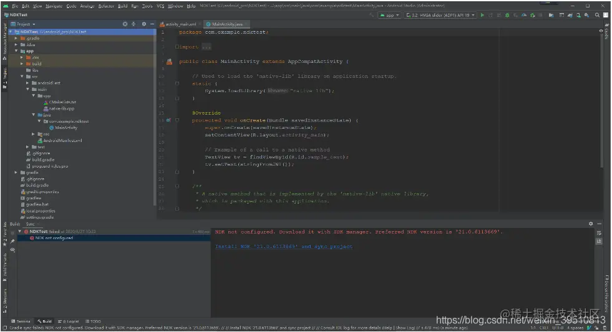Open the Project view selector dropdown

[23, 24]
